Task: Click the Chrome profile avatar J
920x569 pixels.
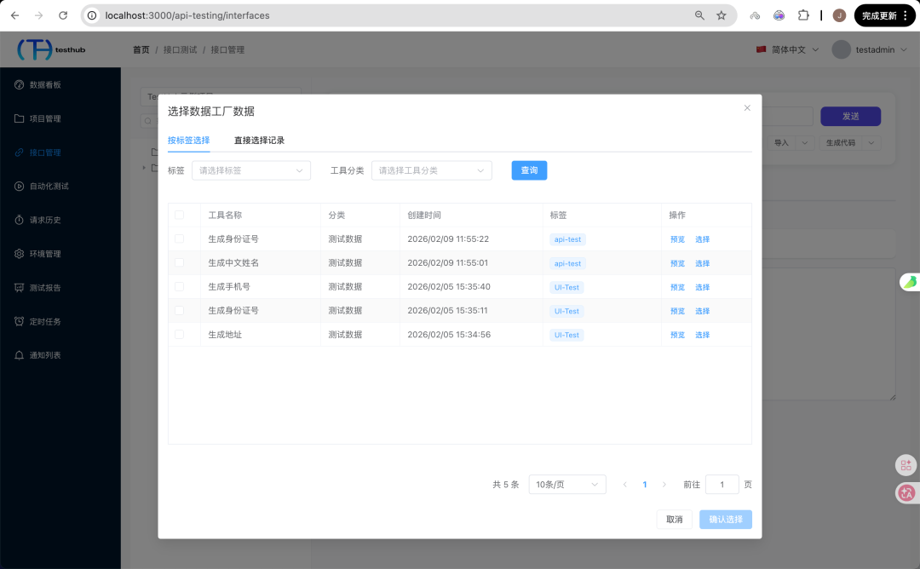Action: click(839, 15)
